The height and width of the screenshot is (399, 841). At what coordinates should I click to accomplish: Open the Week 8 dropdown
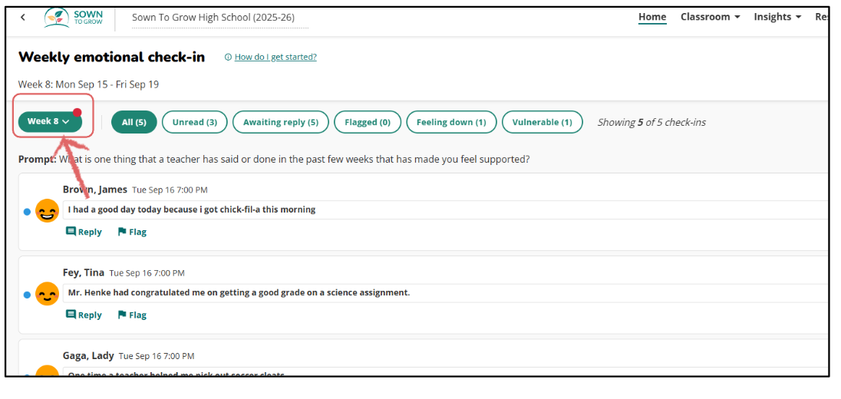tap(49, 121)
